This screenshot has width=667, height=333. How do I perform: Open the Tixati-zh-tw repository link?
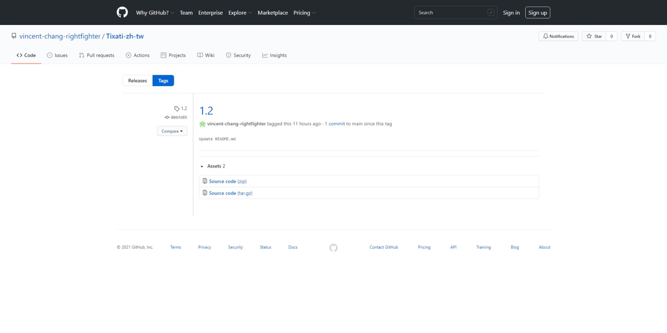[x=125, y=36]
